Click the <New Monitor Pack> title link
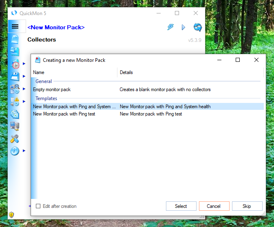Screen dimensions: 274x227 pyautogui.click(x=56, y=27)
